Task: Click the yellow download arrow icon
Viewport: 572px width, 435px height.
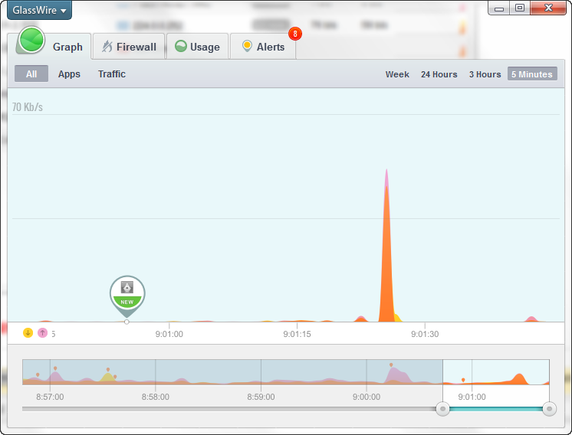Action: click(28, 332)
